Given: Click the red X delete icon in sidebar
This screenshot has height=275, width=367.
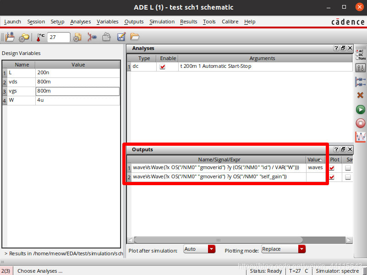Looking at the screenshot, I should (361, 95).
